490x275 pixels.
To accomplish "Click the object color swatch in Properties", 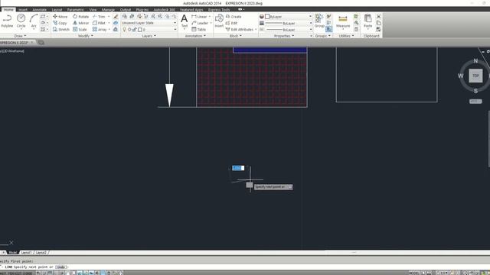I will pos(267,17).
